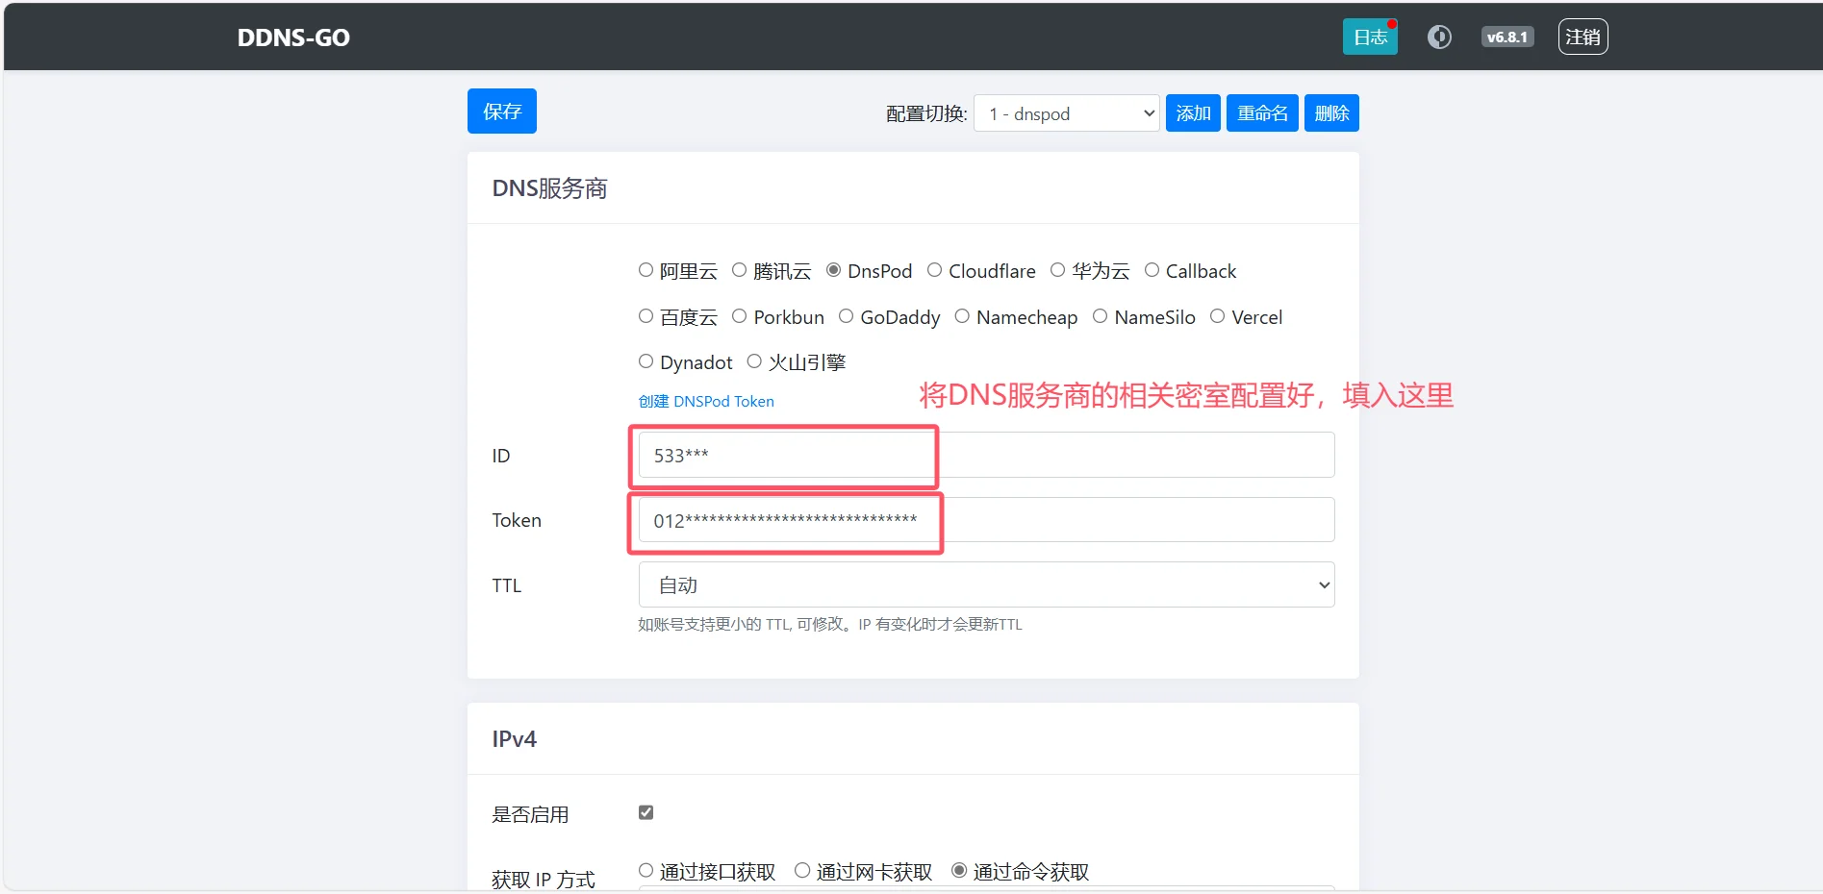Add a new config with 添加

(1193, 113)
